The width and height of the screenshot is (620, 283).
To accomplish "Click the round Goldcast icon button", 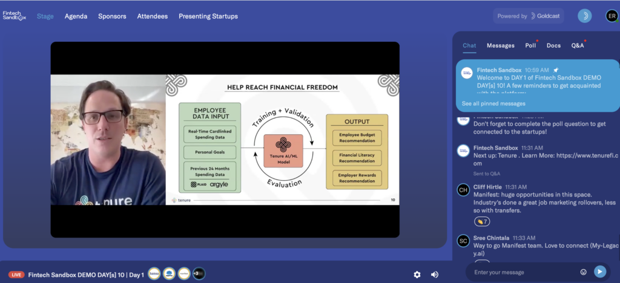I will (584, 16).
